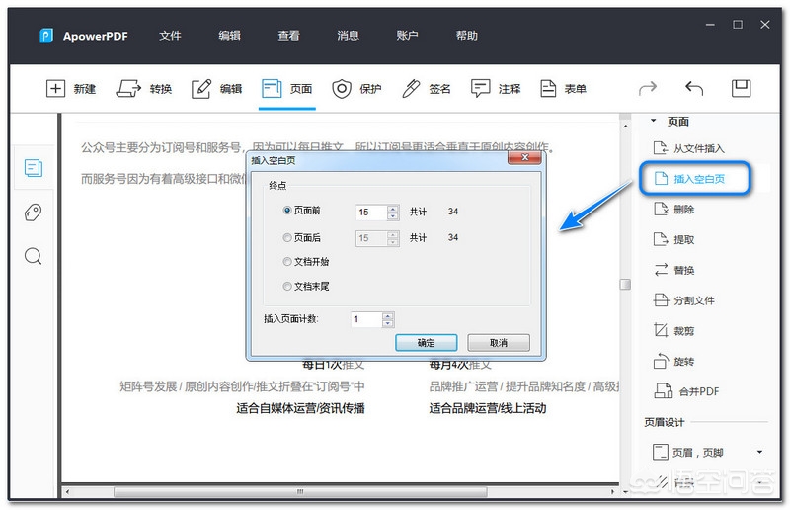Click the redo arrow icon
Viewport: 790px width, 510px height.
click(648, 88)
